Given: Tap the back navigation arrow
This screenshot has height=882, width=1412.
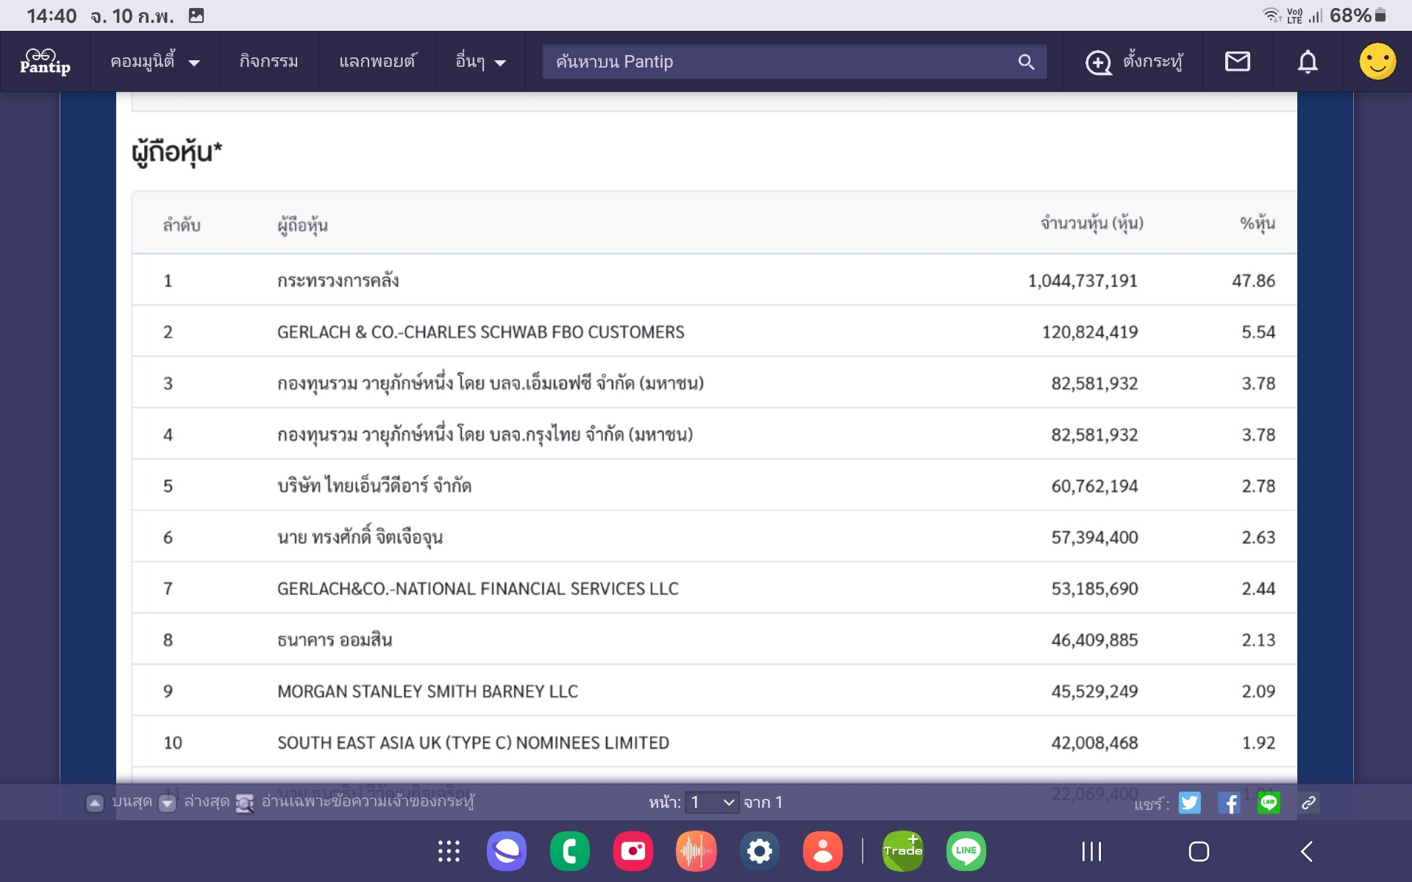Looking at the screenshot, I should (x=1307, y=852).
